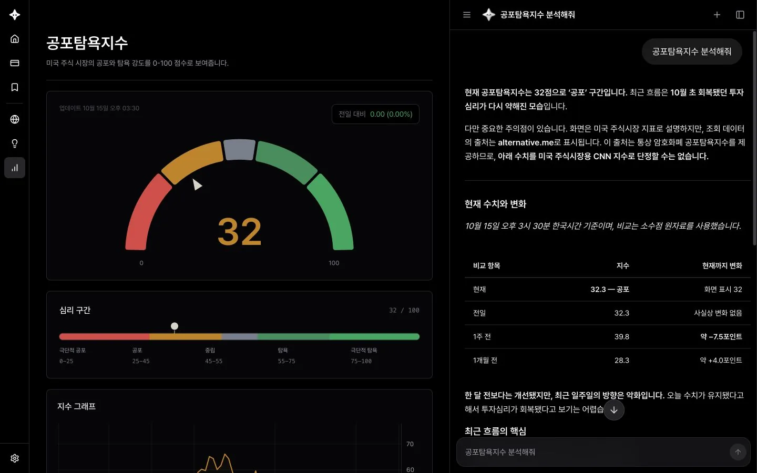This screenshot has width=757, height=473.
Task: Go to the home icon in sidebar
Action: pos(15,39)
